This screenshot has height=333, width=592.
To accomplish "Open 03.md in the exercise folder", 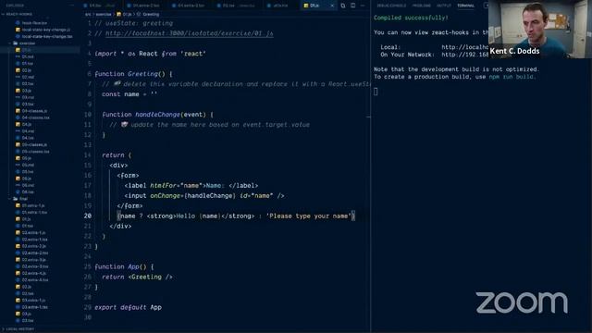I will tap(28, 97).
